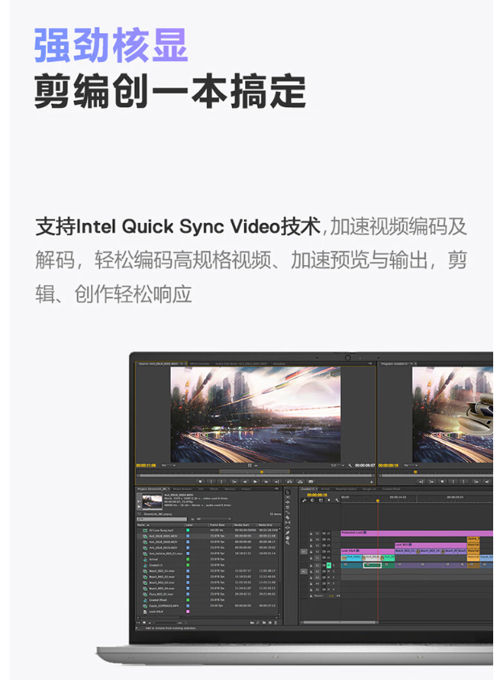Click Add Marker in Source monitor
The width and height of the screenshot is (498, 680).
[x=201, y=481]
